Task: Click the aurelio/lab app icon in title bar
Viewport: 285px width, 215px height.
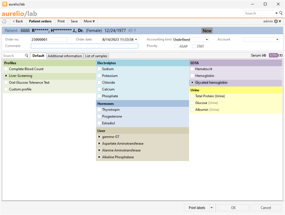Action: [x=5, y=4]
